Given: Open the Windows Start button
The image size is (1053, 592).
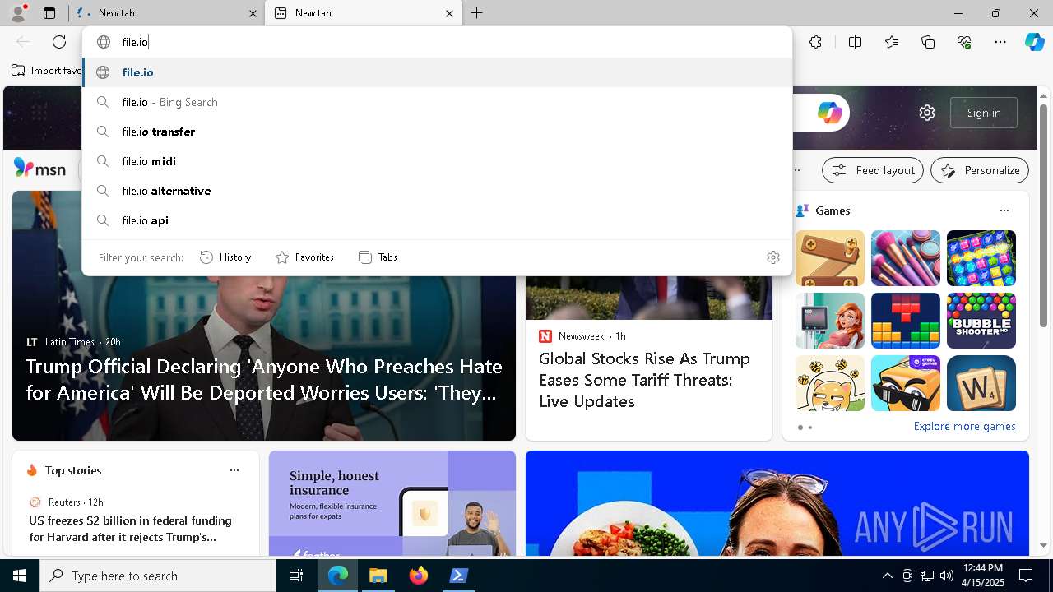Looking at the screenshot, I should click(x=20, y=576).
